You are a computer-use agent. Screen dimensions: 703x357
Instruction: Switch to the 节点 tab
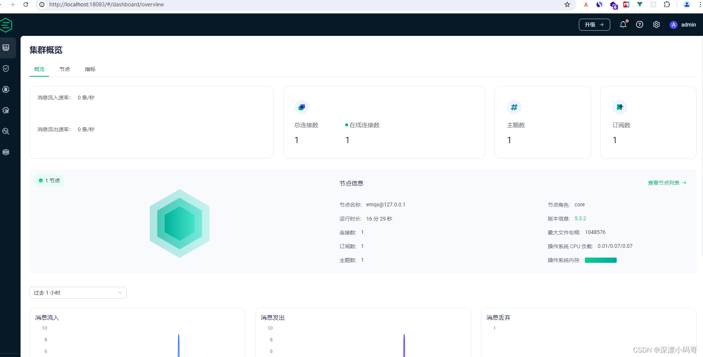pyautogui.click(x=65, y=69)
